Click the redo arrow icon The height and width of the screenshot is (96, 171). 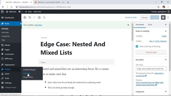pos(34,17)
